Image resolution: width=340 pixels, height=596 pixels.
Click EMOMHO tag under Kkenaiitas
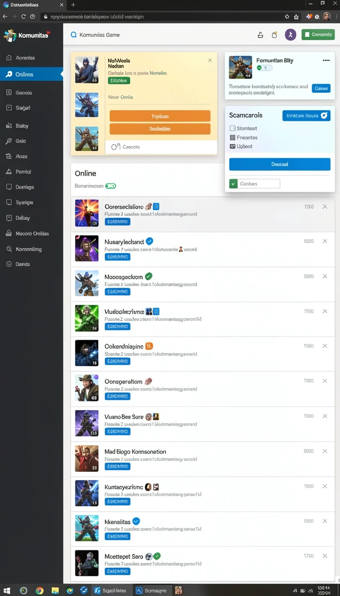117,536
